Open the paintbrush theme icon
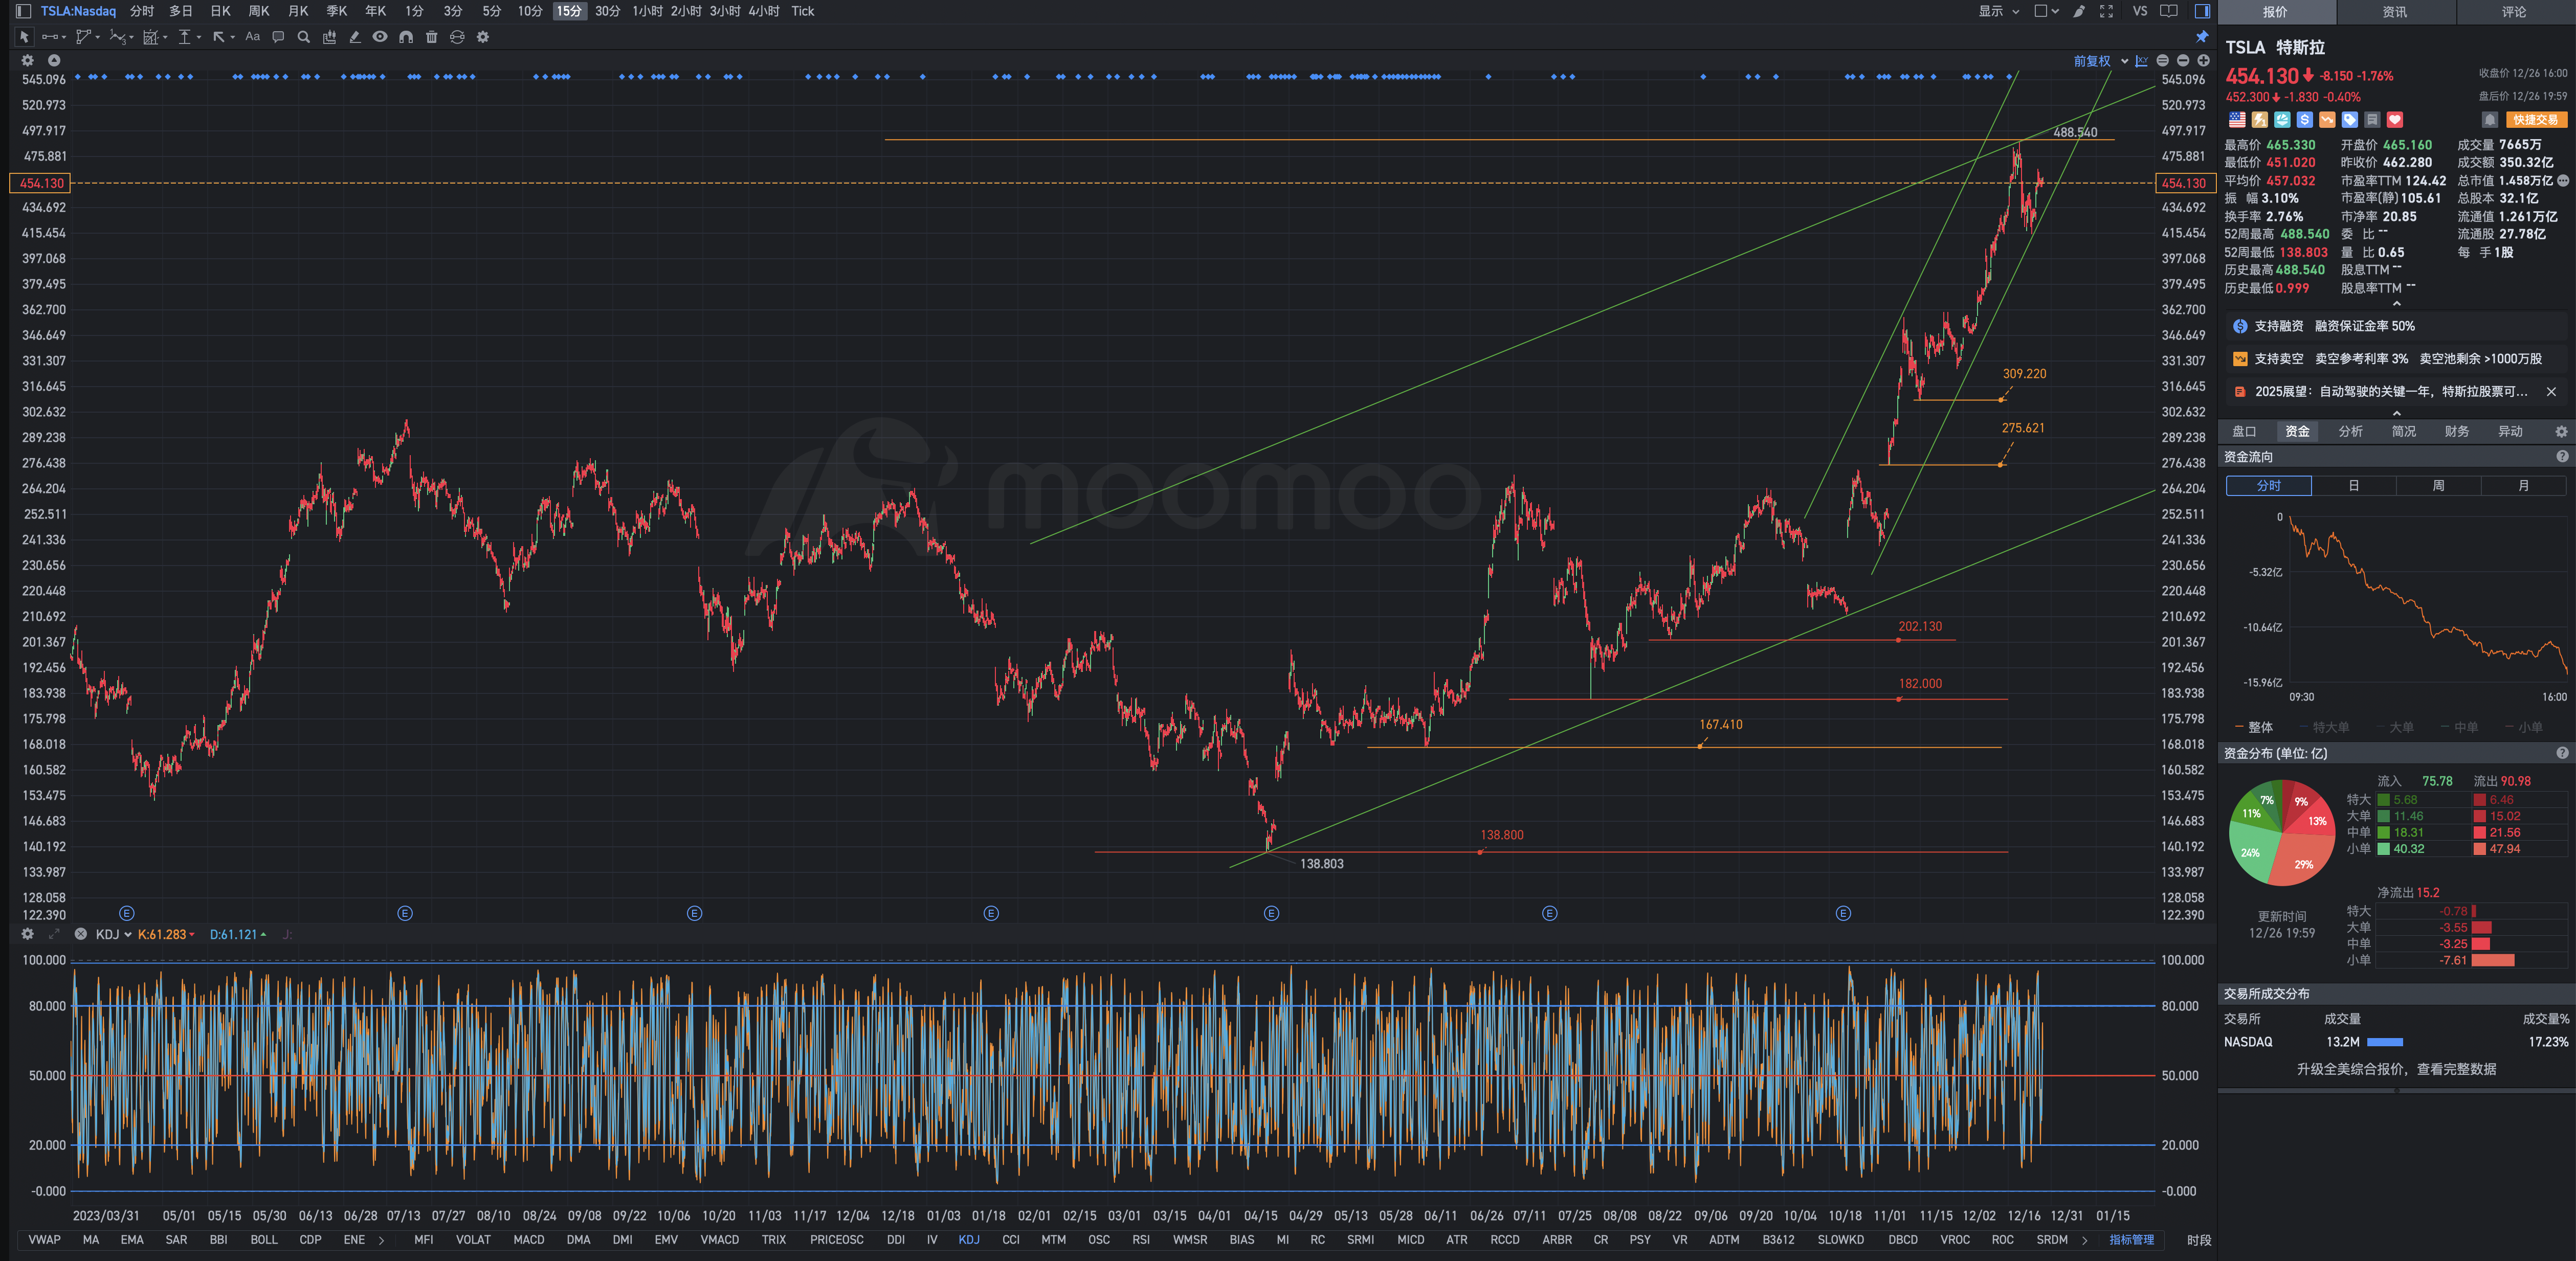This screenshot has height=1261, width=2576. (2079, 11)
